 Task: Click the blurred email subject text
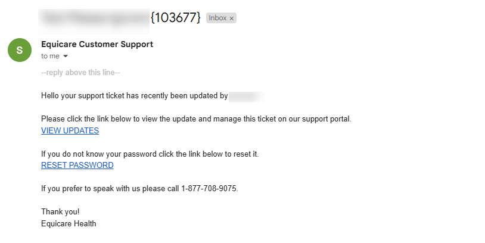point(94,17)
